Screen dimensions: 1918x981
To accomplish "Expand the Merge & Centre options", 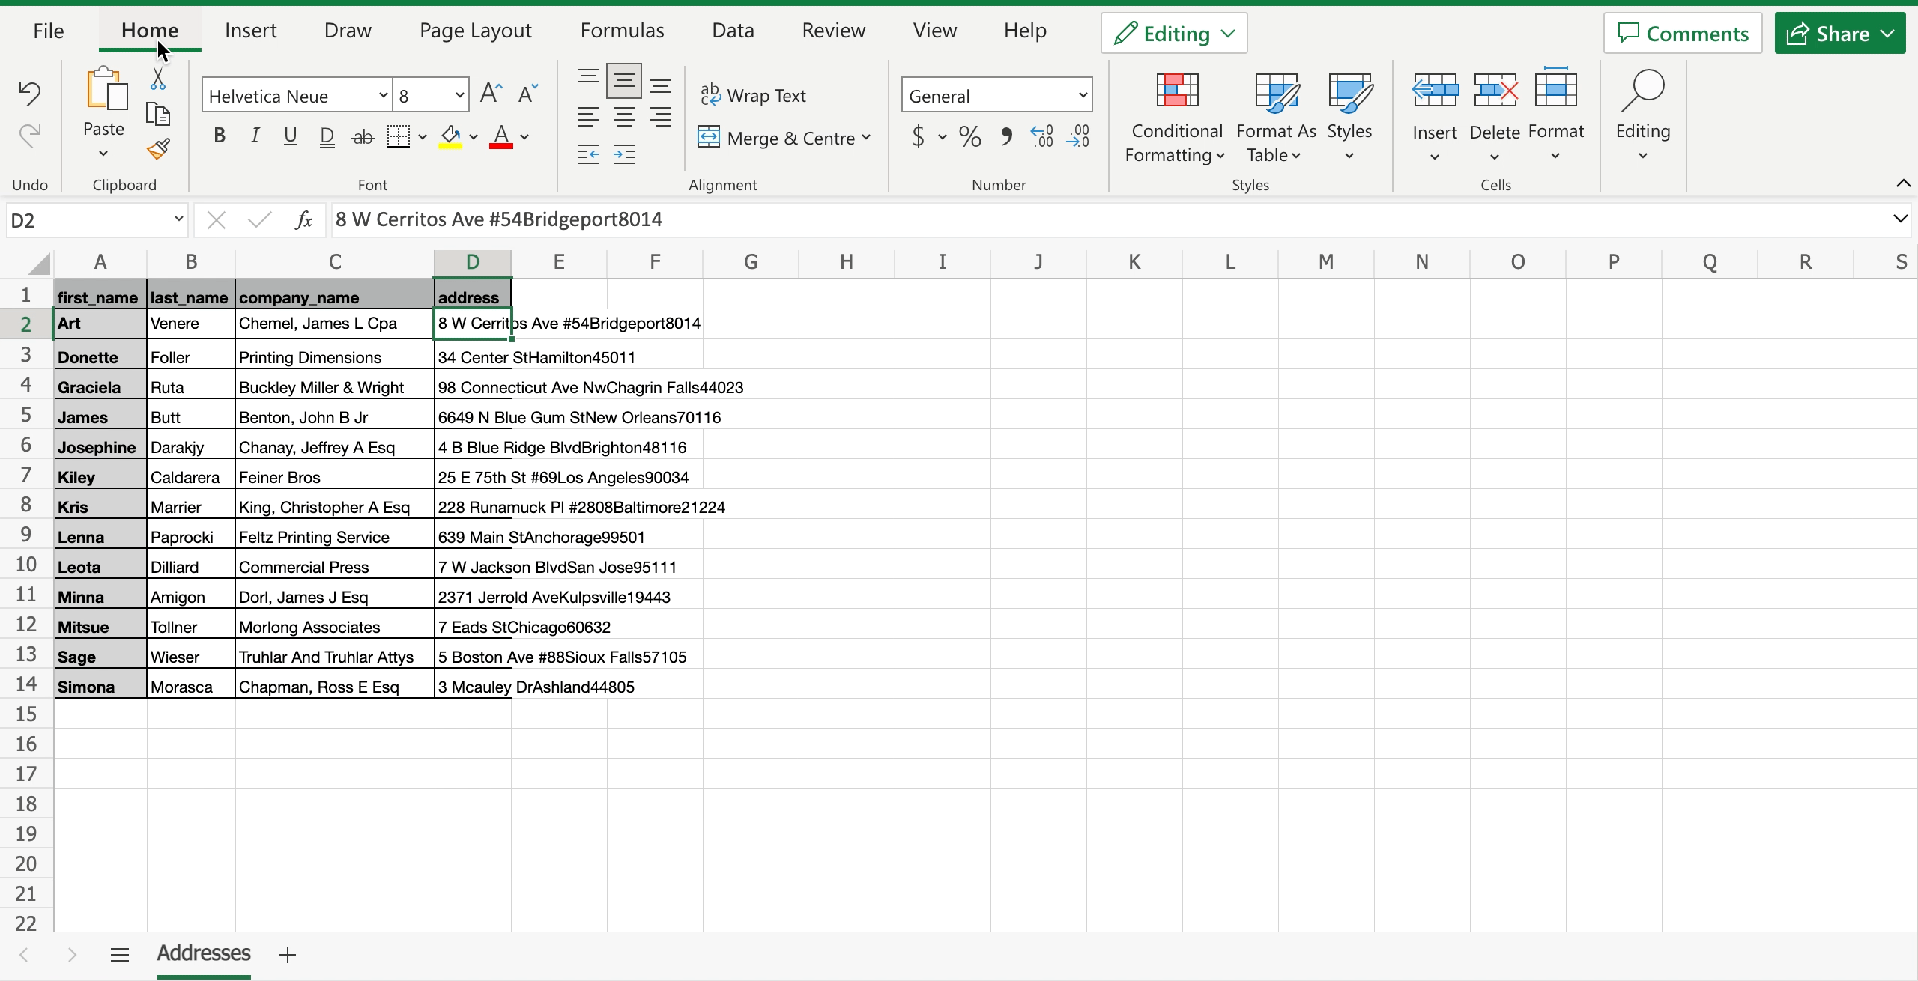I will point(867,138).
